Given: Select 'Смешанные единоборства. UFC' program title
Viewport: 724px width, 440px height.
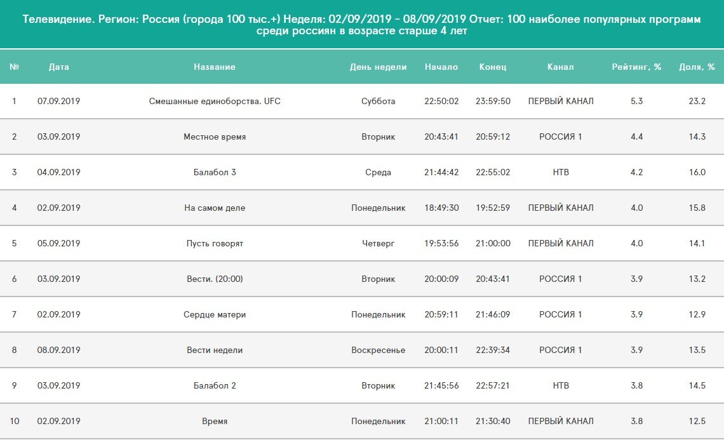Looking at the screenshot, I should [215, 101].
